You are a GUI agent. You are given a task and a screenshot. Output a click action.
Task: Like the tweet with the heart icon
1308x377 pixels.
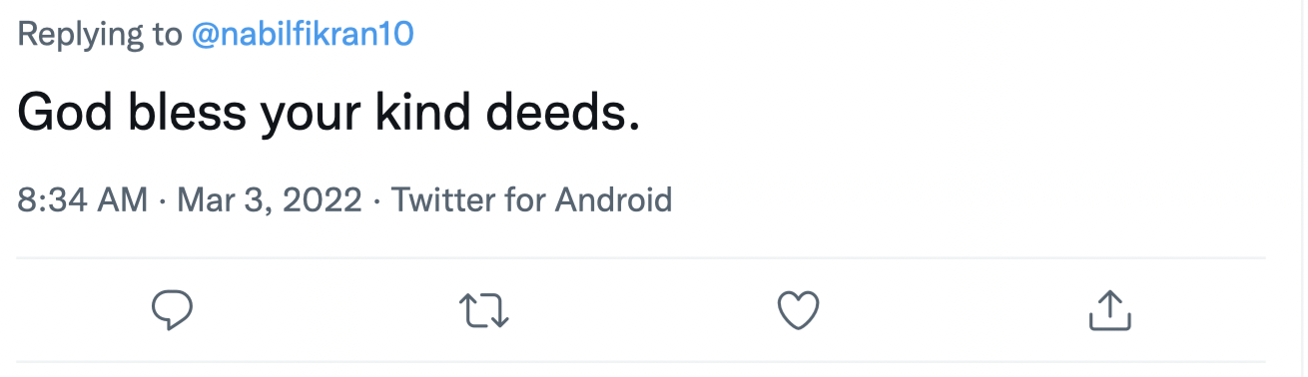click(798, 311)
